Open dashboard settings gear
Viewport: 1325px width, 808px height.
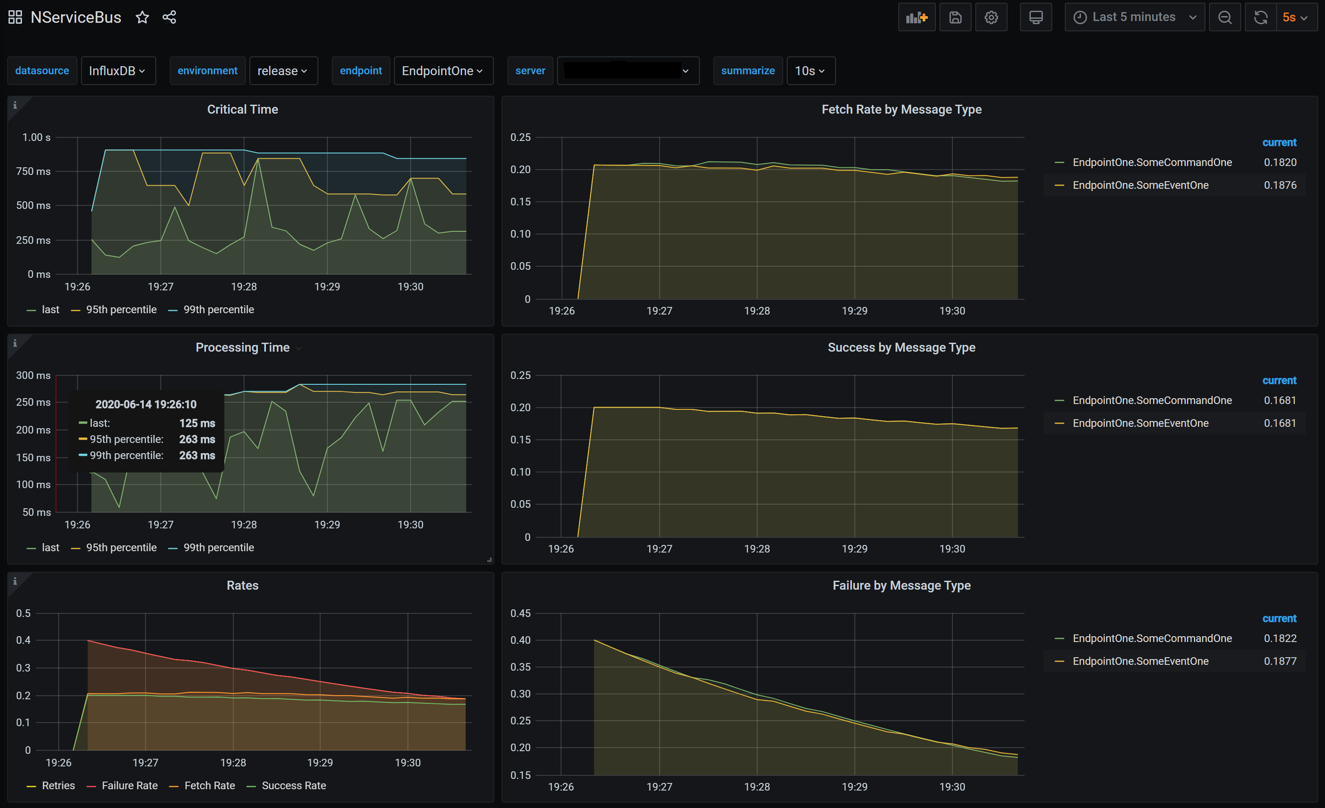991,17
